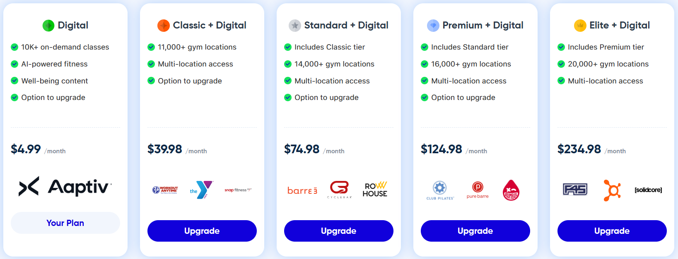
Task: Upgrade to Premium + Digital plan
Action: tap(475, 231)
